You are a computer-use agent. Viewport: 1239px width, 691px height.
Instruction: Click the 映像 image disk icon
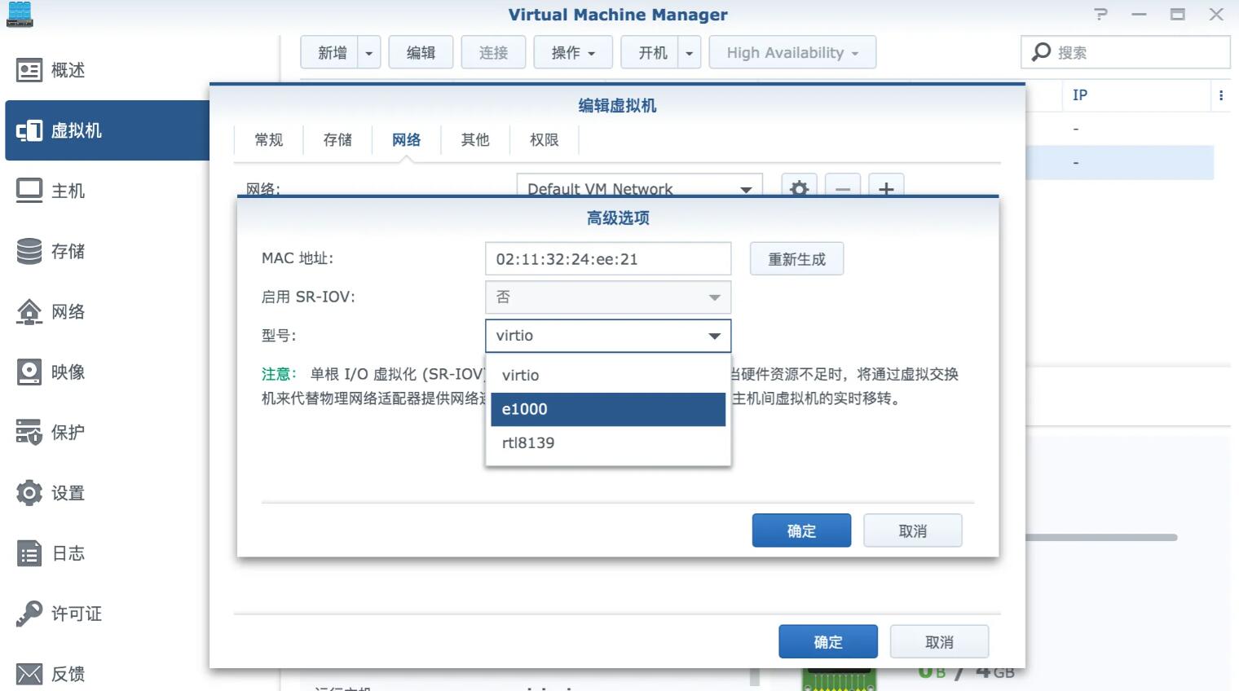[29, 372]
